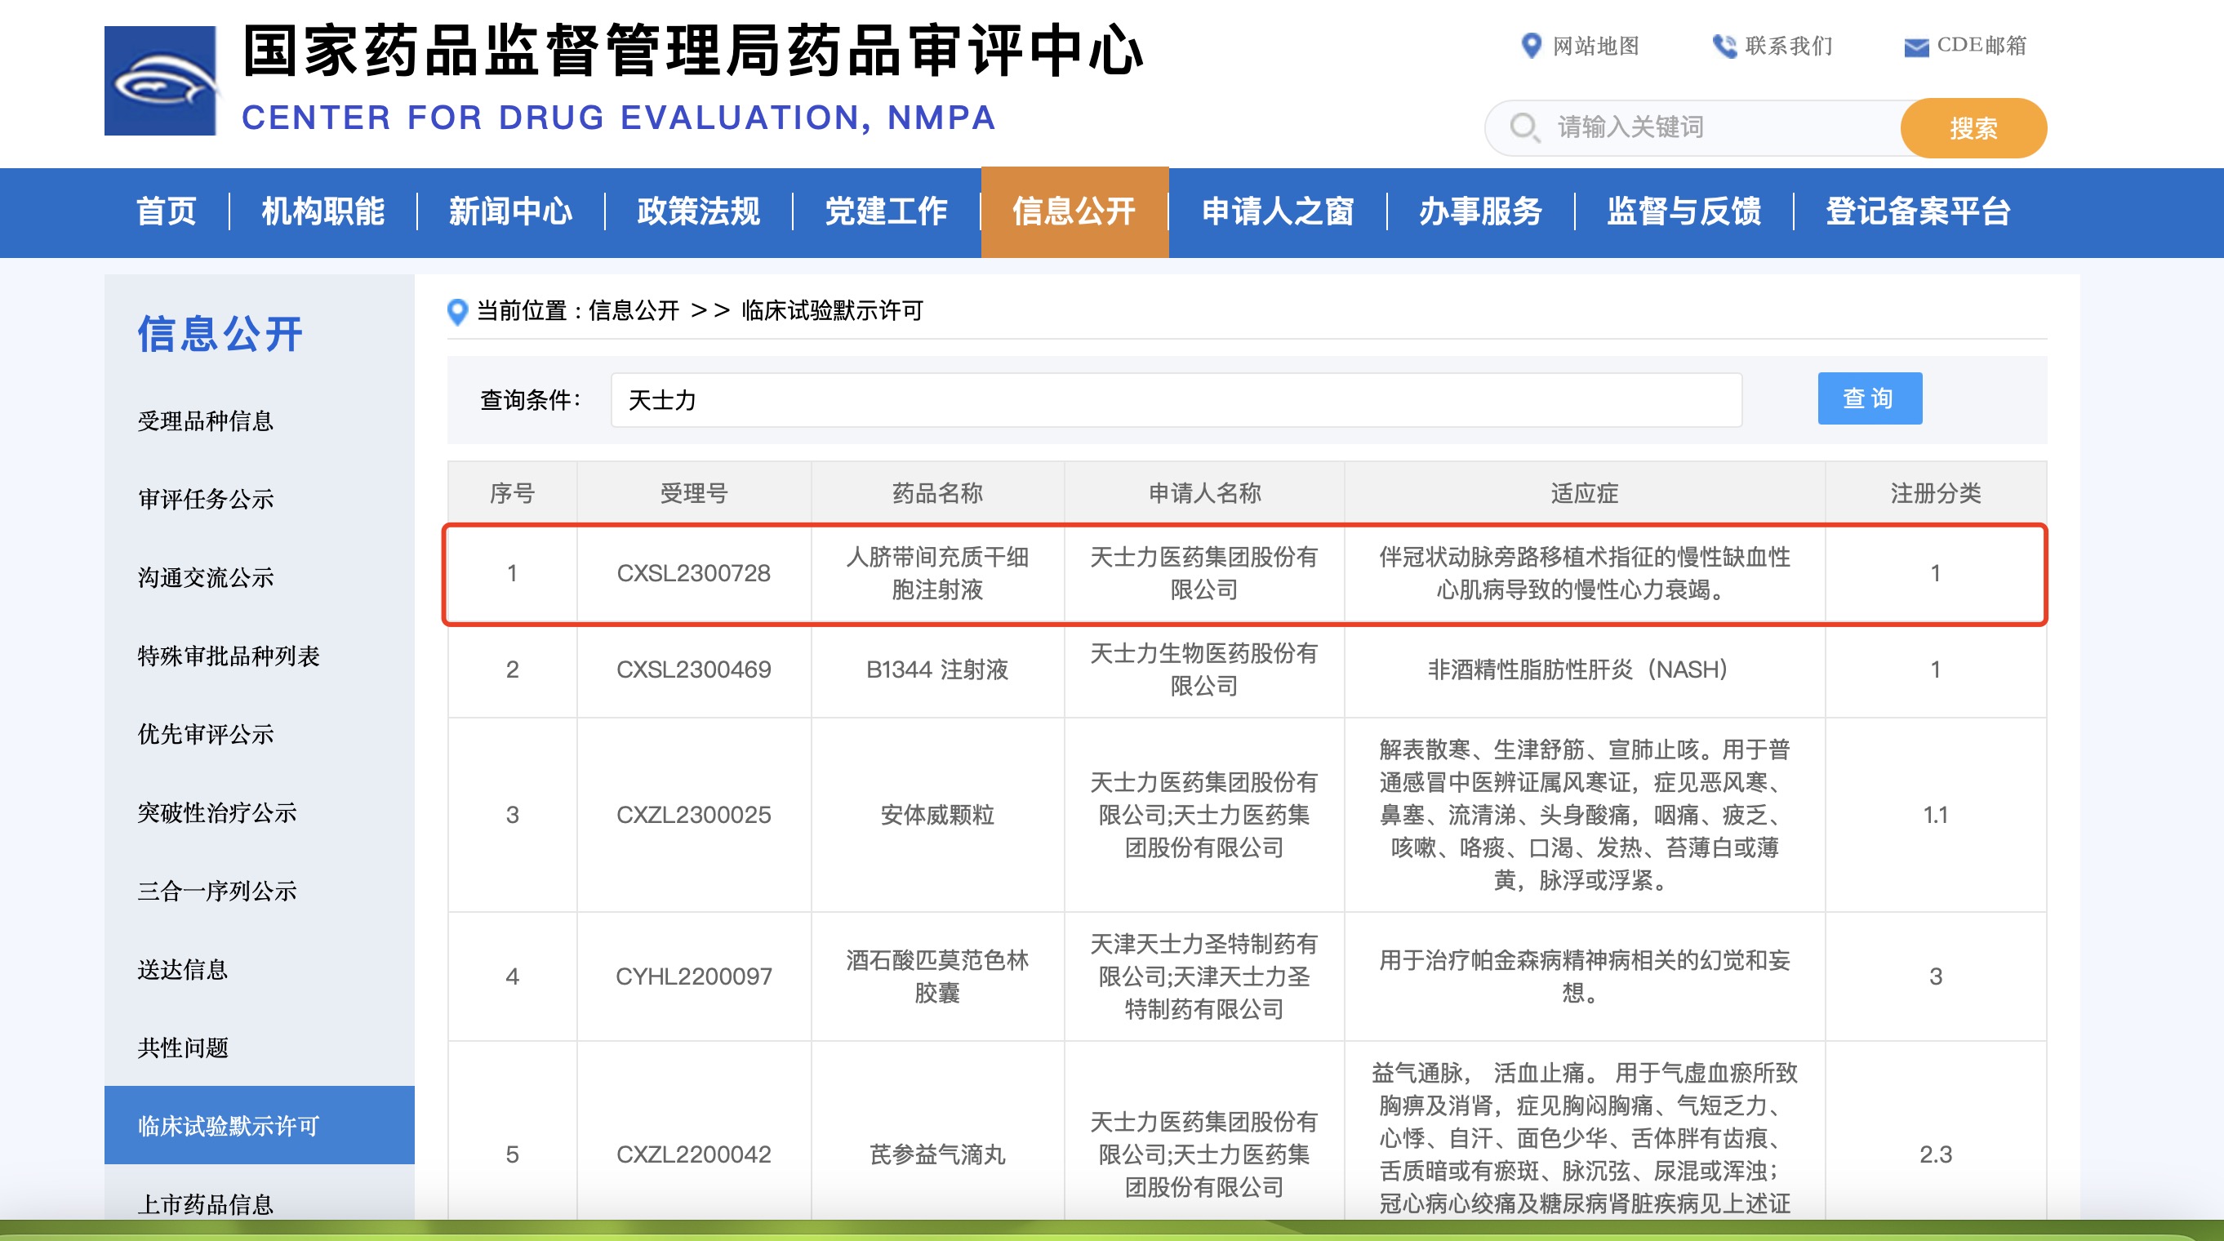The width and height of the screenshot is (2224, 1241).
Task: Click registration class 1.1
Action: tap(1935, 814)
